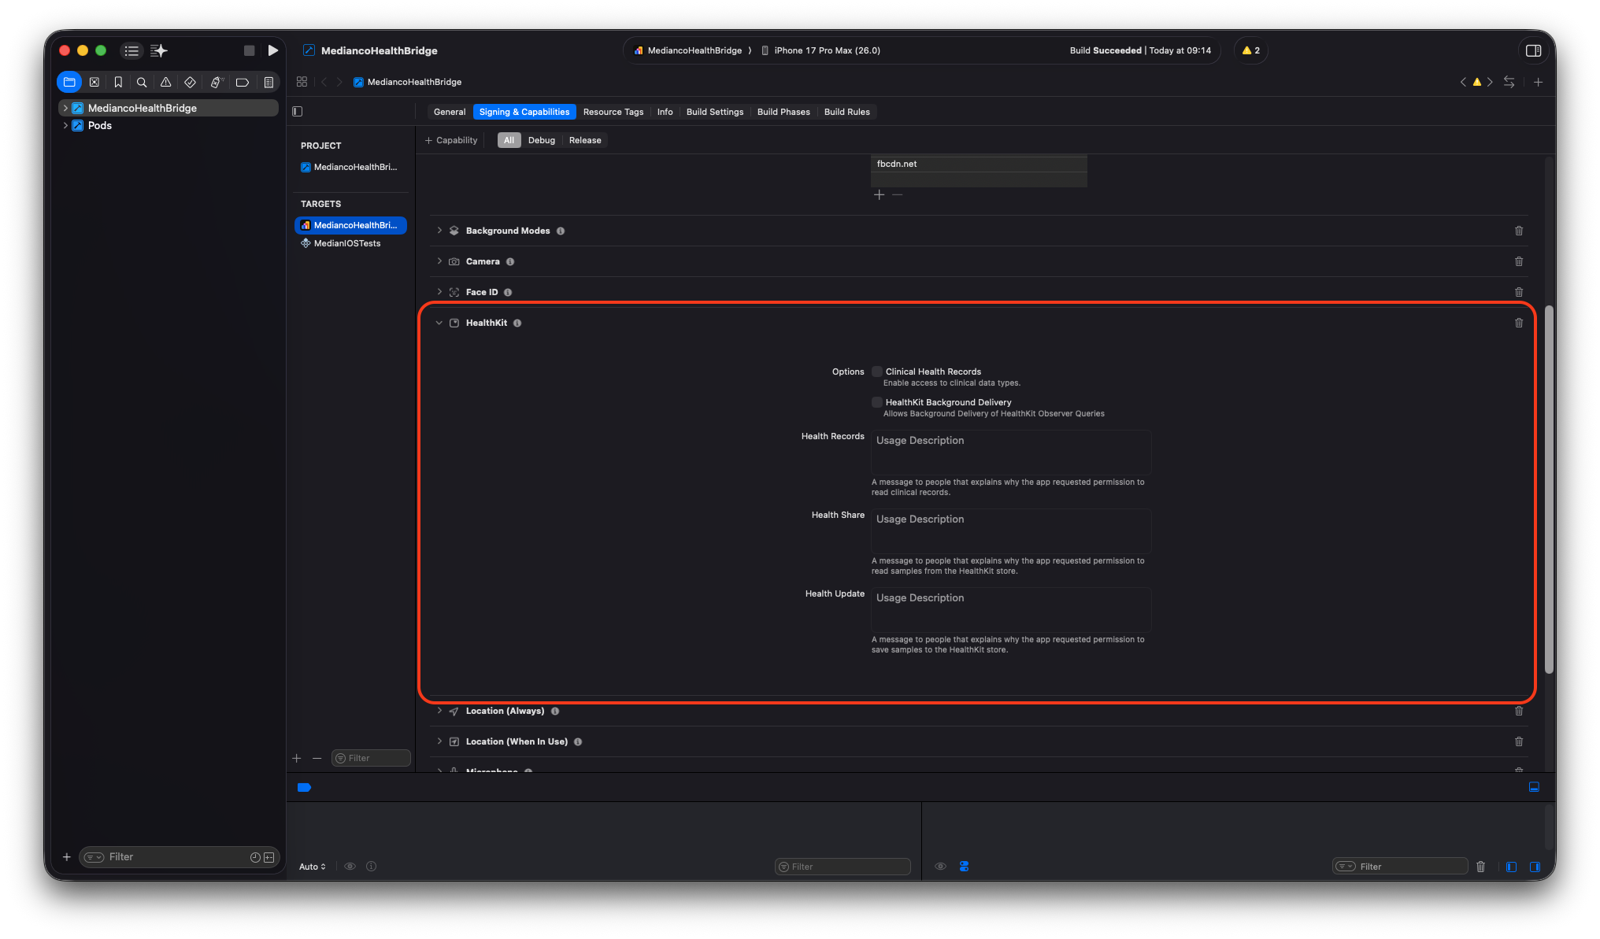The image size is (1600, 939).
Task: Open the Issue navigator warning icon
Action: pos(165,82)
